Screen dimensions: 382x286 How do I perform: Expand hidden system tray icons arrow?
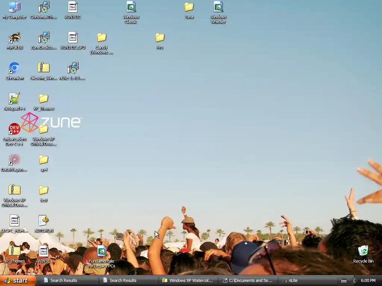pyautogui.click(x=354, y=281)
